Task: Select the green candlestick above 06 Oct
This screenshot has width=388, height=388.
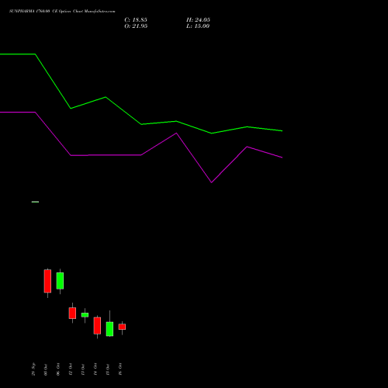Action: pos(60,281)
